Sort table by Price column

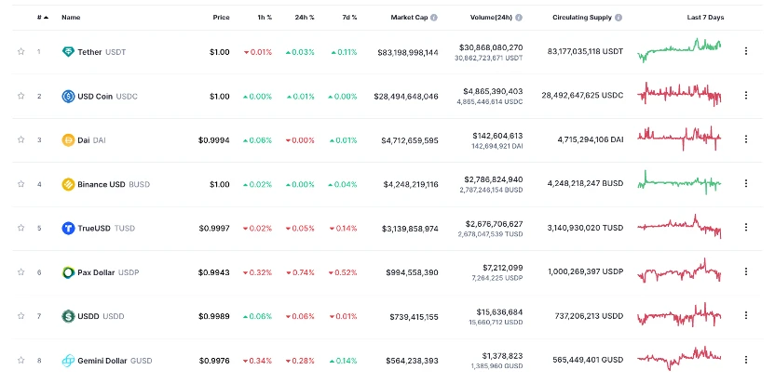click(221, 18)
